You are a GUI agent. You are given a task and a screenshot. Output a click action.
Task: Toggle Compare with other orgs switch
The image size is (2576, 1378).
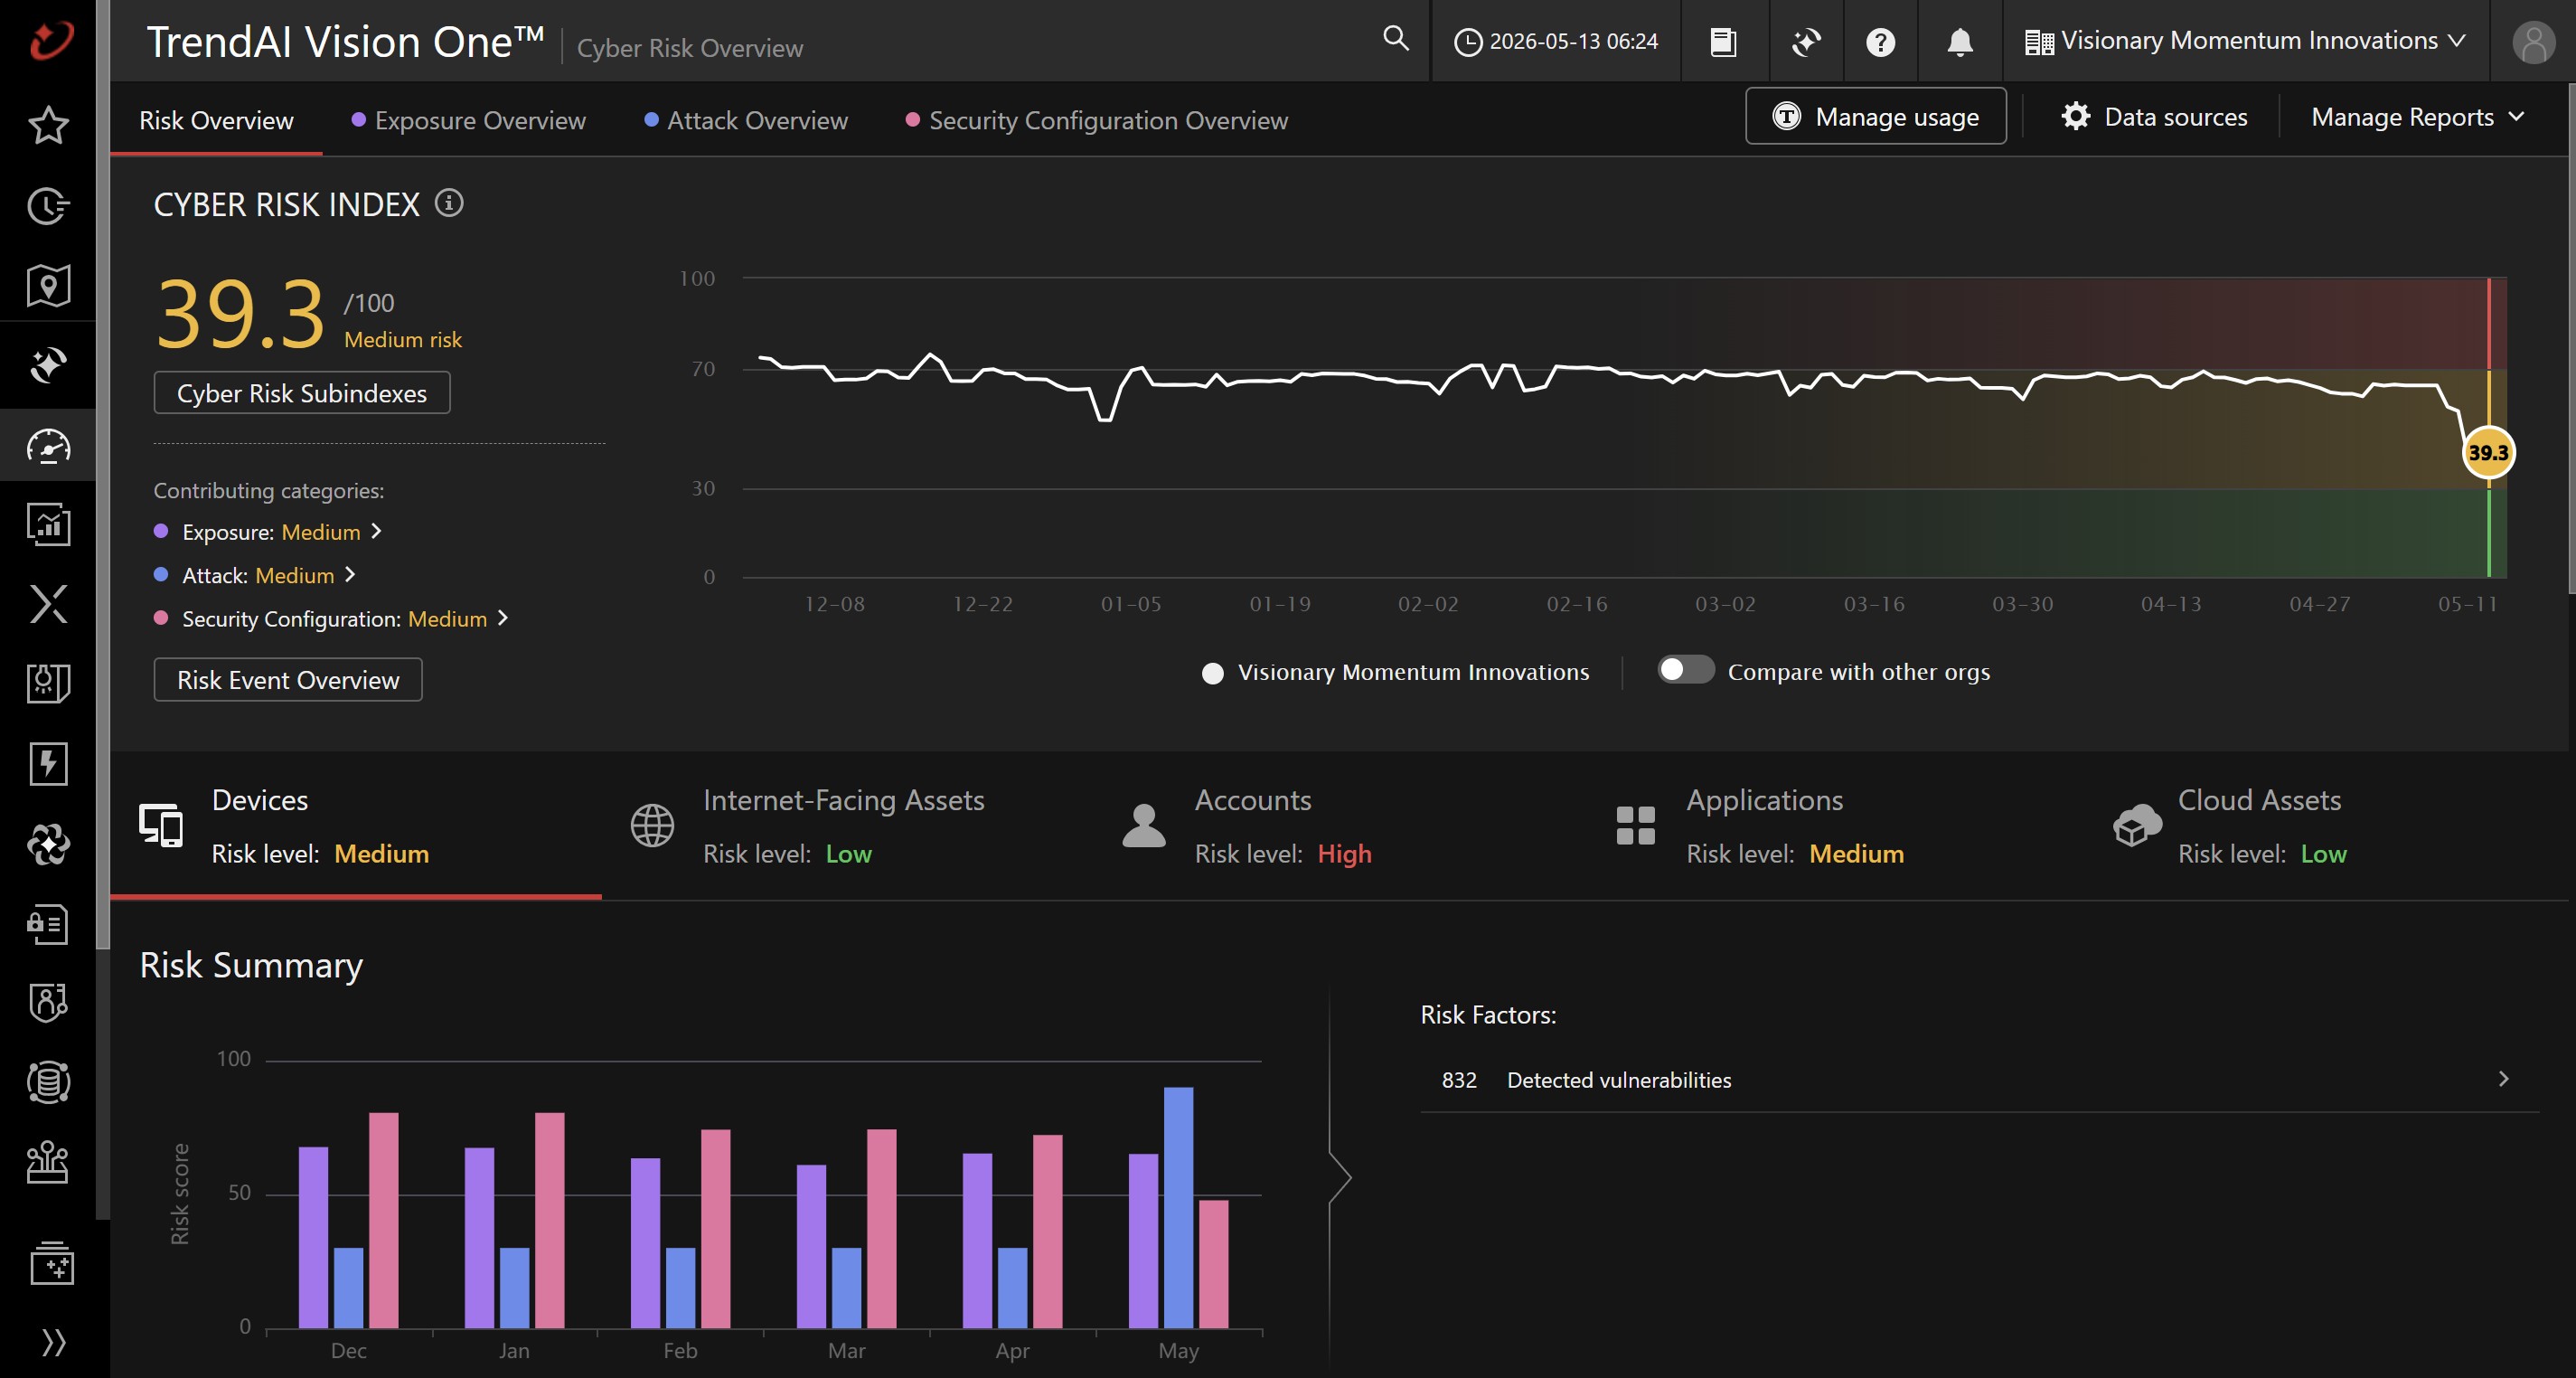[x=1686, y=669]
